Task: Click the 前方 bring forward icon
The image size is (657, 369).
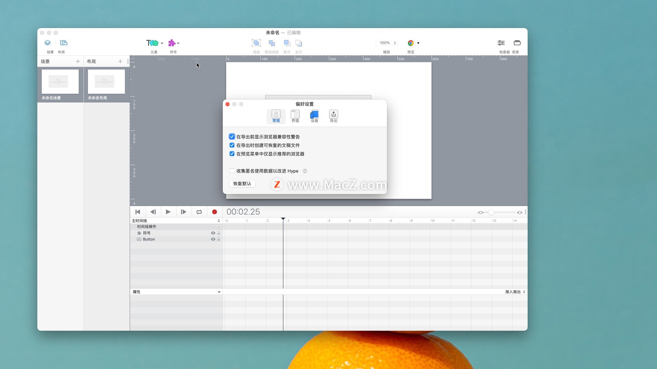Action: click(287, 43)
